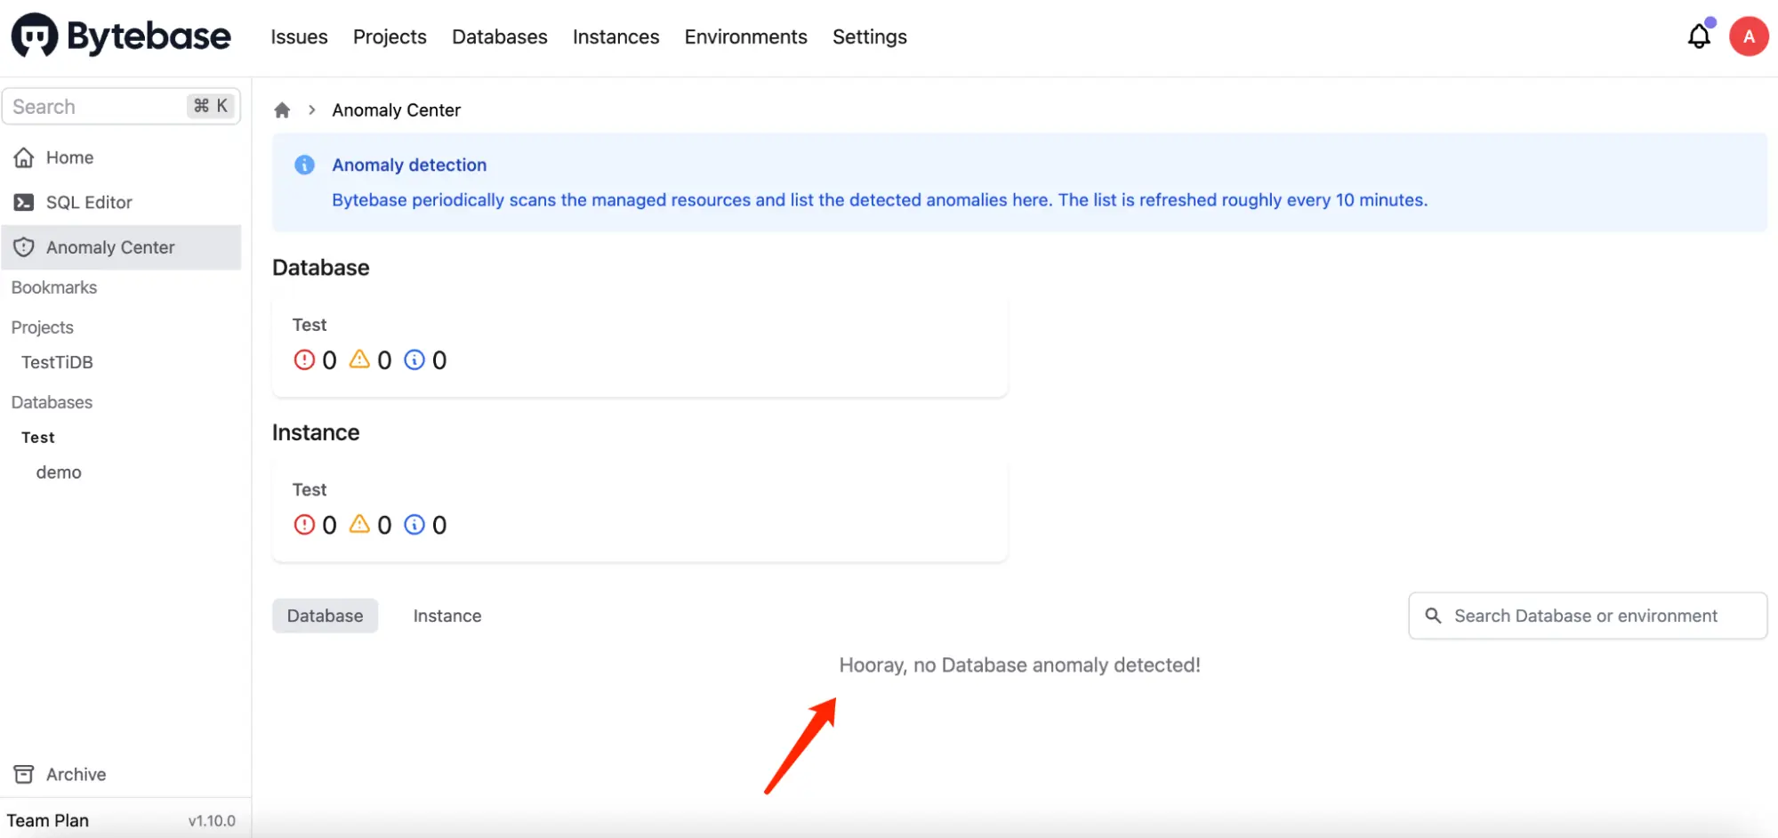Click the Instance warning triangle icon
Screen dimensions: 1778x838
pyautogui.click(x=359, y=524)
